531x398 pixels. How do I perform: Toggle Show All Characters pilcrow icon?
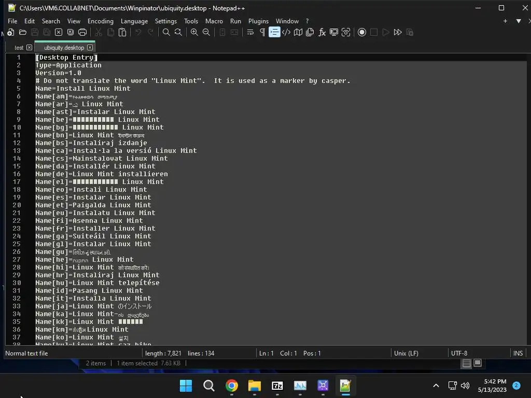point(262,32)
